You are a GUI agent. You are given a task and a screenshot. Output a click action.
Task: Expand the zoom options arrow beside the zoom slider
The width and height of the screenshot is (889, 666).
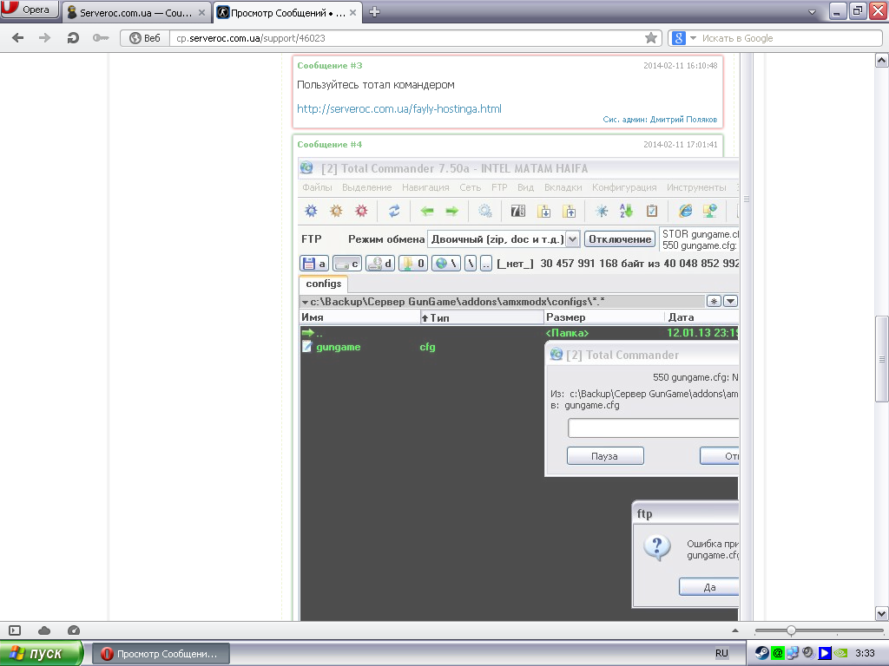pos(734,630)
